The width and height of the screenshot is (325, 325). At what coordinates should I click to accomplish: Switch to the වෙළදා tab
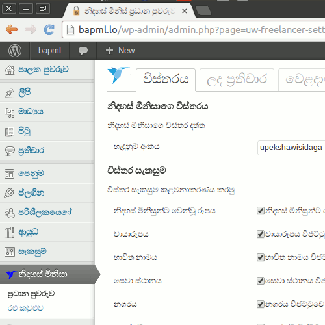coord(302,80)
